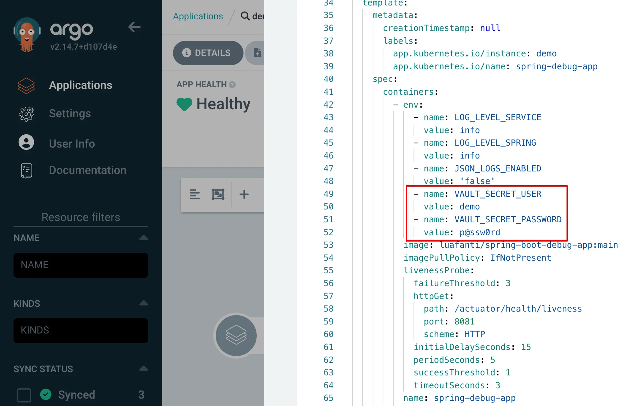Click the green Healthy heart icon
Image resolution: width=639 pixels, height=406 pixels.
tap(185, 104)
